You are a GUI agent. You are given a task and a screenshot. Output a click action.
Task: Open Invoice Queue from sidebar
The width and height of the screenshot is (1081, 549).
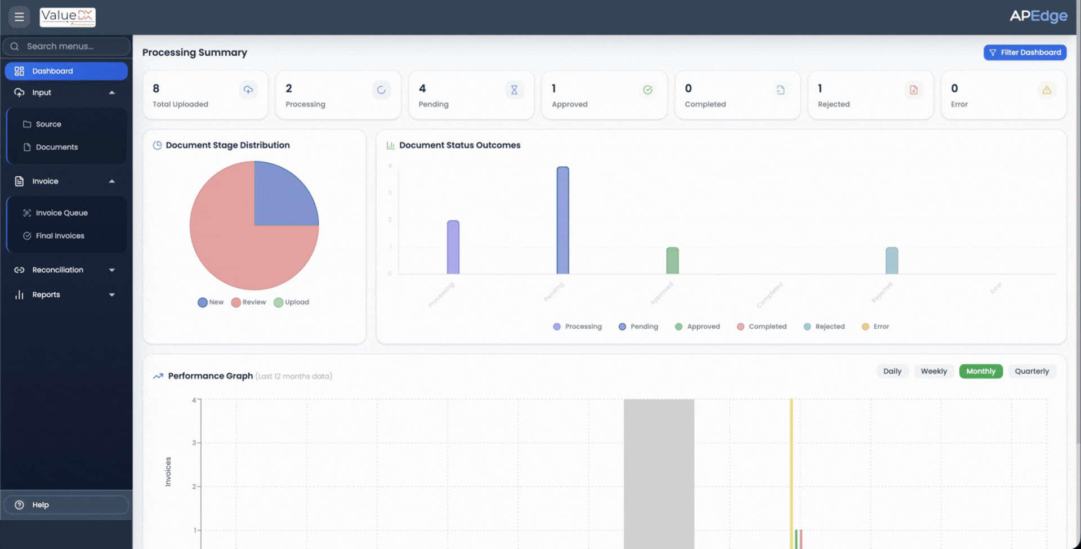click(61, 213)
